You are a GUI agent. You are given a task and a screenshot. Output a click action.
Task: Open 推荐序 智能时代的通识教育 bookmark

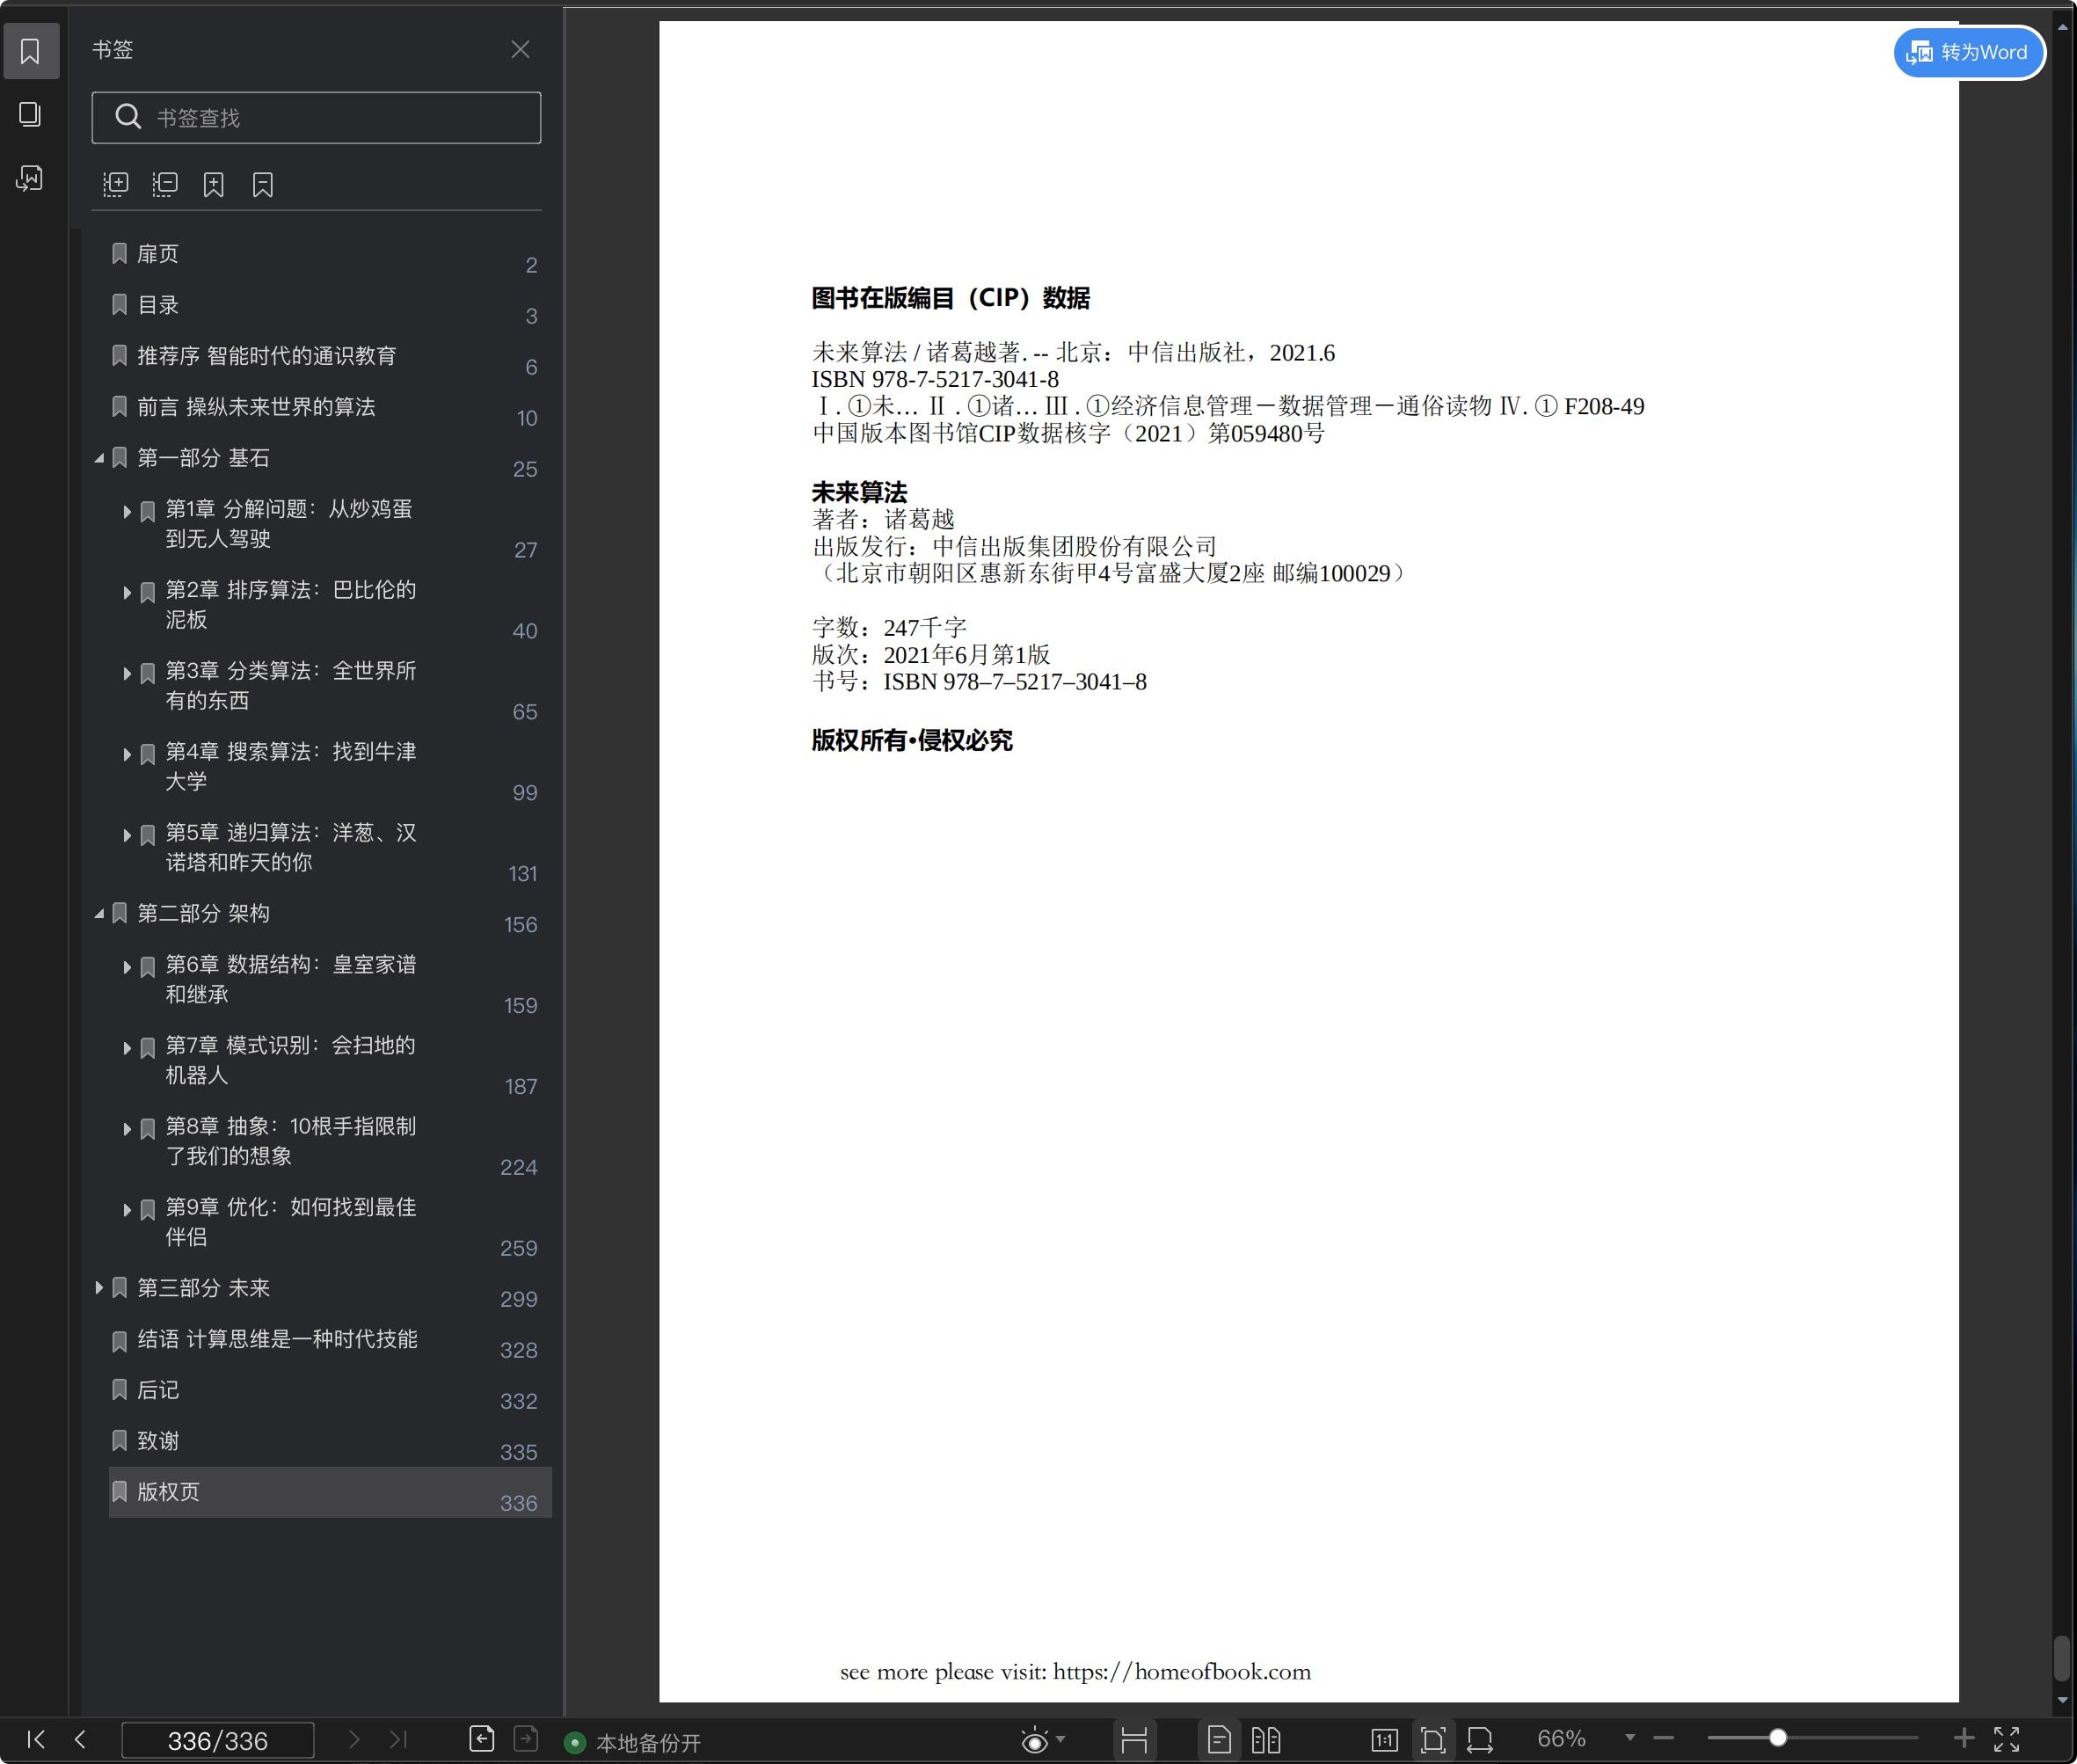(x=266, y=356)
